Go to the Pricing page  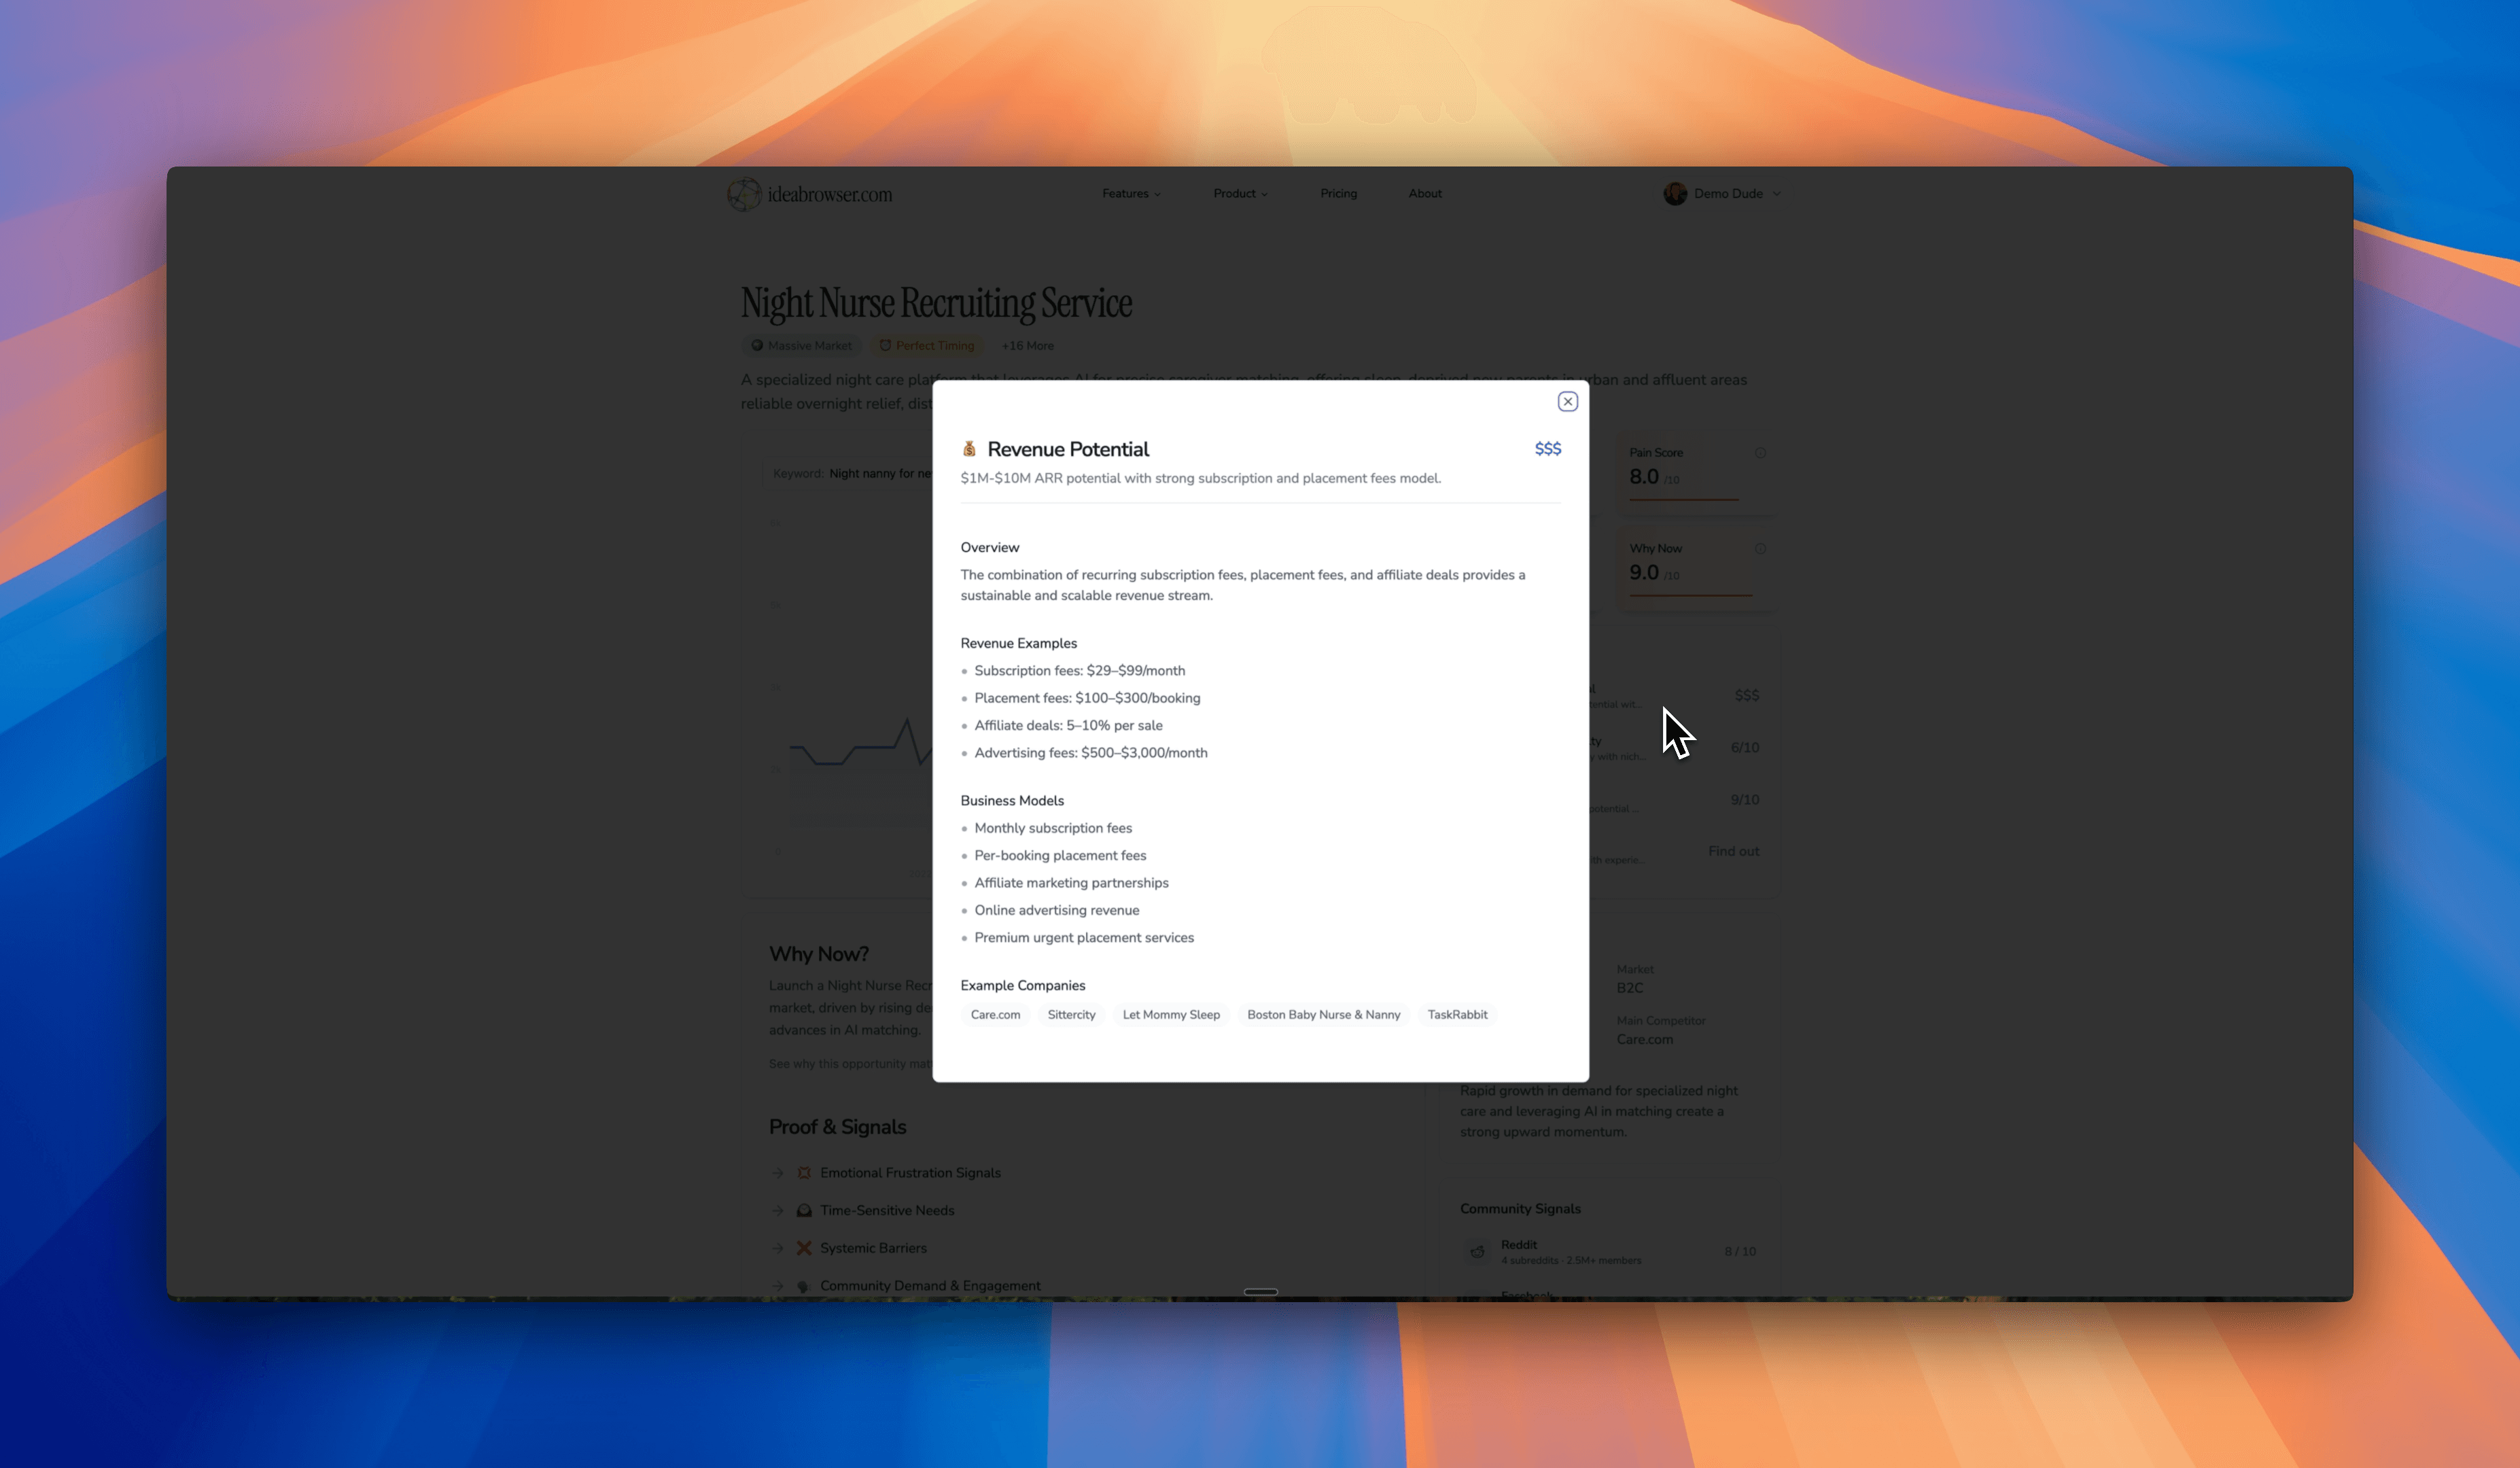click(1338, 194)
